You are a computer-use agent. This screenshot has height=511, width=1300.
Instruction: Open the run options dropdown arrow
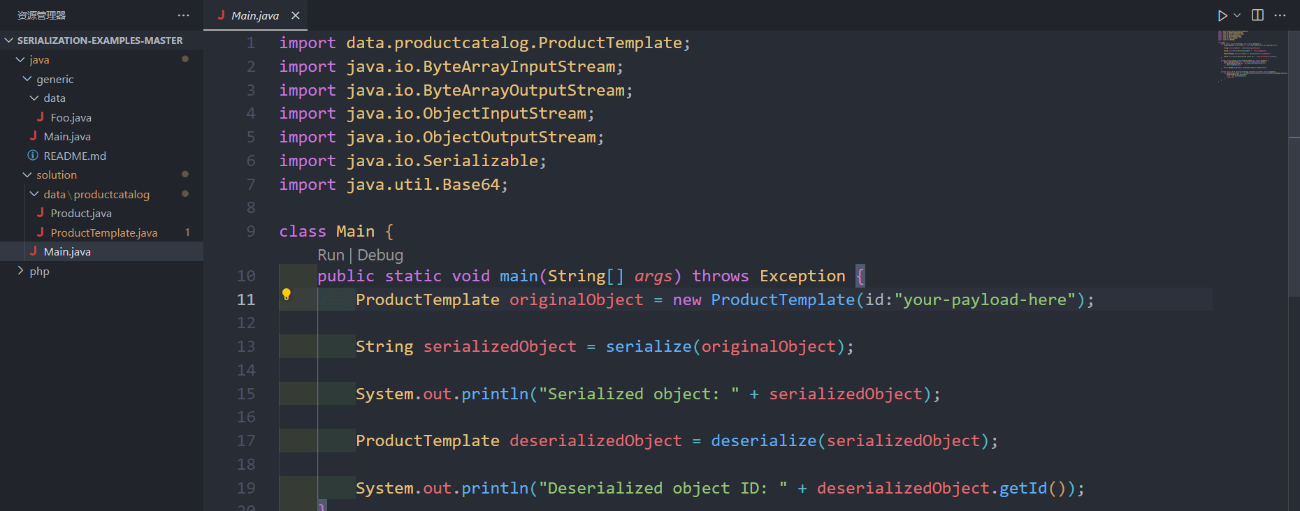pos(1237,15)
